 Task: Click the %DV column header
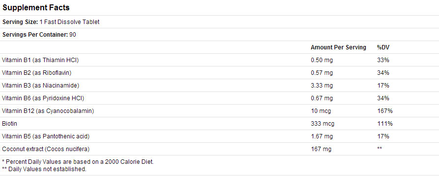click(384, 47)
